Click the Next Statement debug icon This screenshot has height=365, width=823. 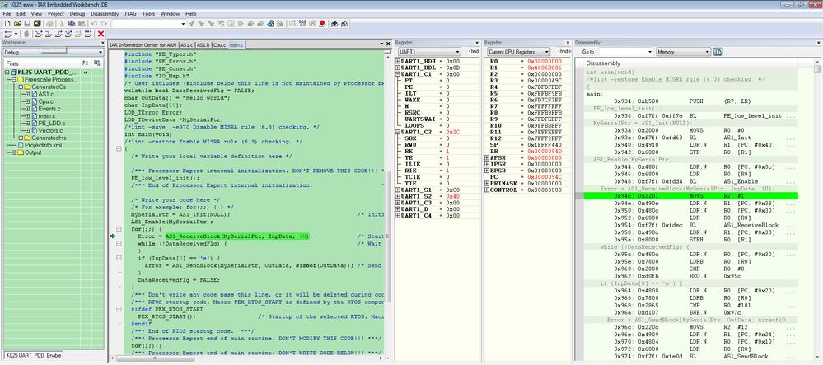(x=68, y=34)
